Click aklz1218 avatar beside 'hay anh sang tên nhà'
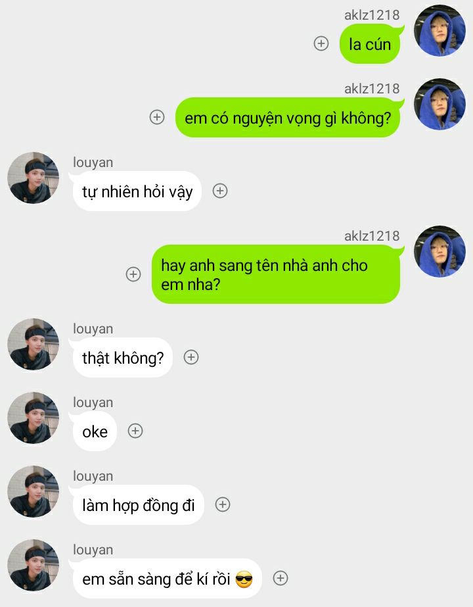 coord(439,251)
